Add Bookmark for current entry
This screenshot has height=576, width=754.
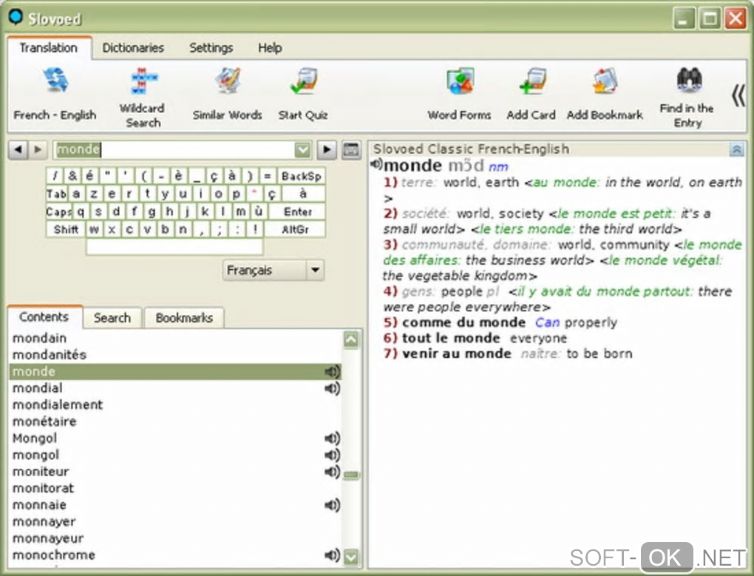tap(605, 94)
